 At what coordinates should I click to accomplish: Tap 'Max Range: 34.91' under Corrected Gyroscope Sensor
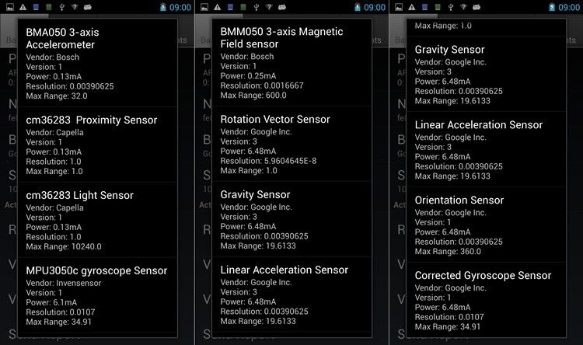447,327
